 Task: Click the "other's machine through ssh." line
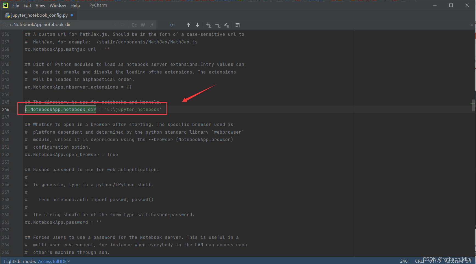coord(67,252)
